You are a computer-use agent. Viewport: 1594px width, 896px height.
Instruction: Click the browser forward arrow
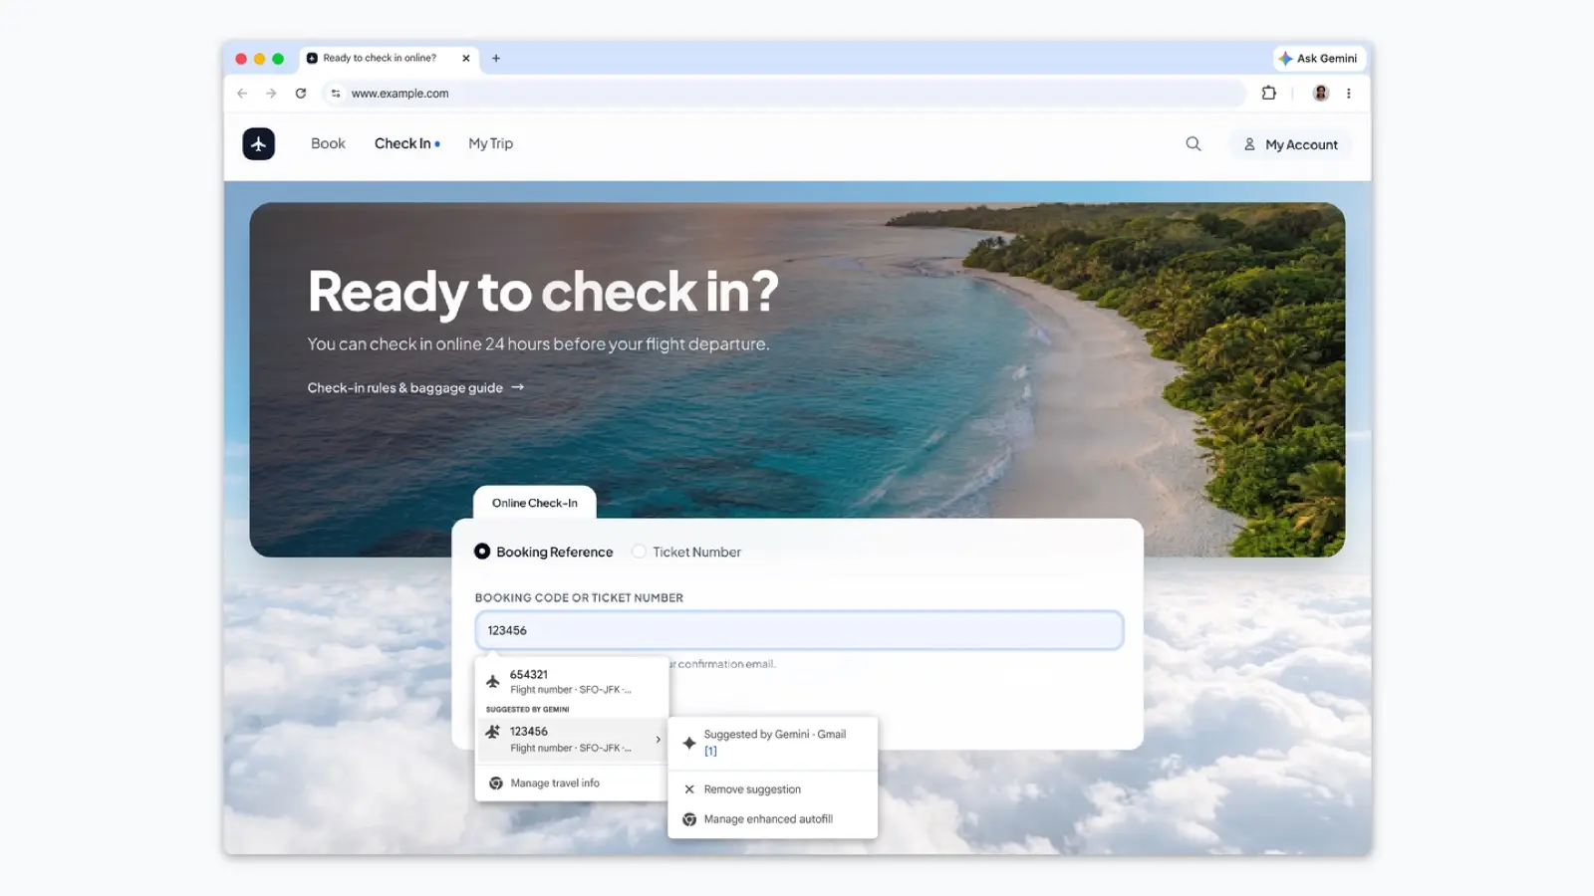tap(271, 94)
